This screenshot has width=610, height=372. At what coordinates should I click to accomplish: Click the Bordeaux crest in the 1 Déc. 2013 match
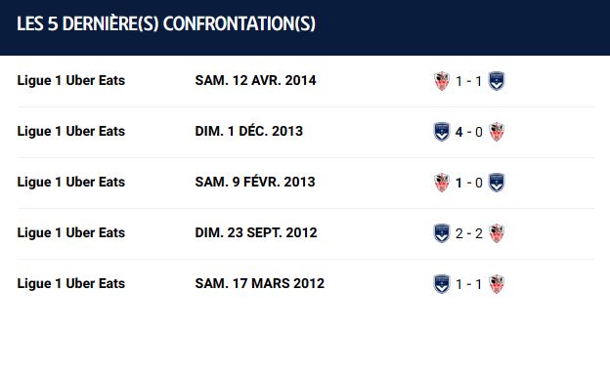coord(442,132)
